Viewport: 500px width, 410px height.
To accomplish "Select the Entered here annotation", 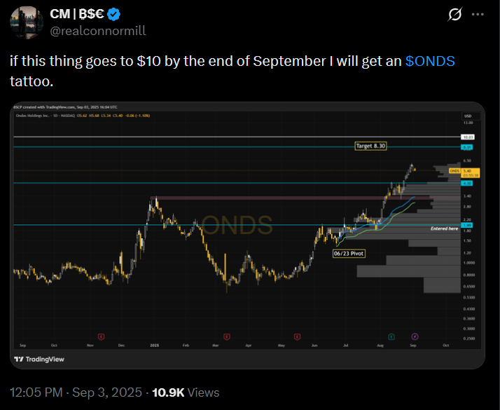I will (444, 228).
